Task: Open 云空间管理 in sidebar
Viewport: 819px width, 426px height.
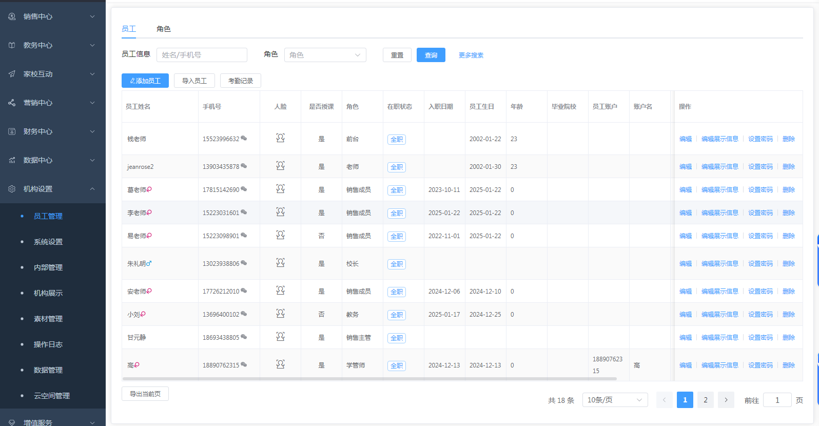Action: tap(52, 396)
